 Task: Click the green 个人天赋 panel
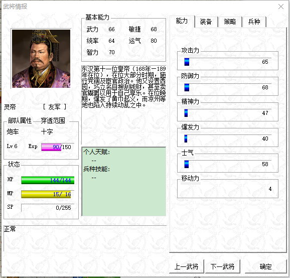point(124,182)
